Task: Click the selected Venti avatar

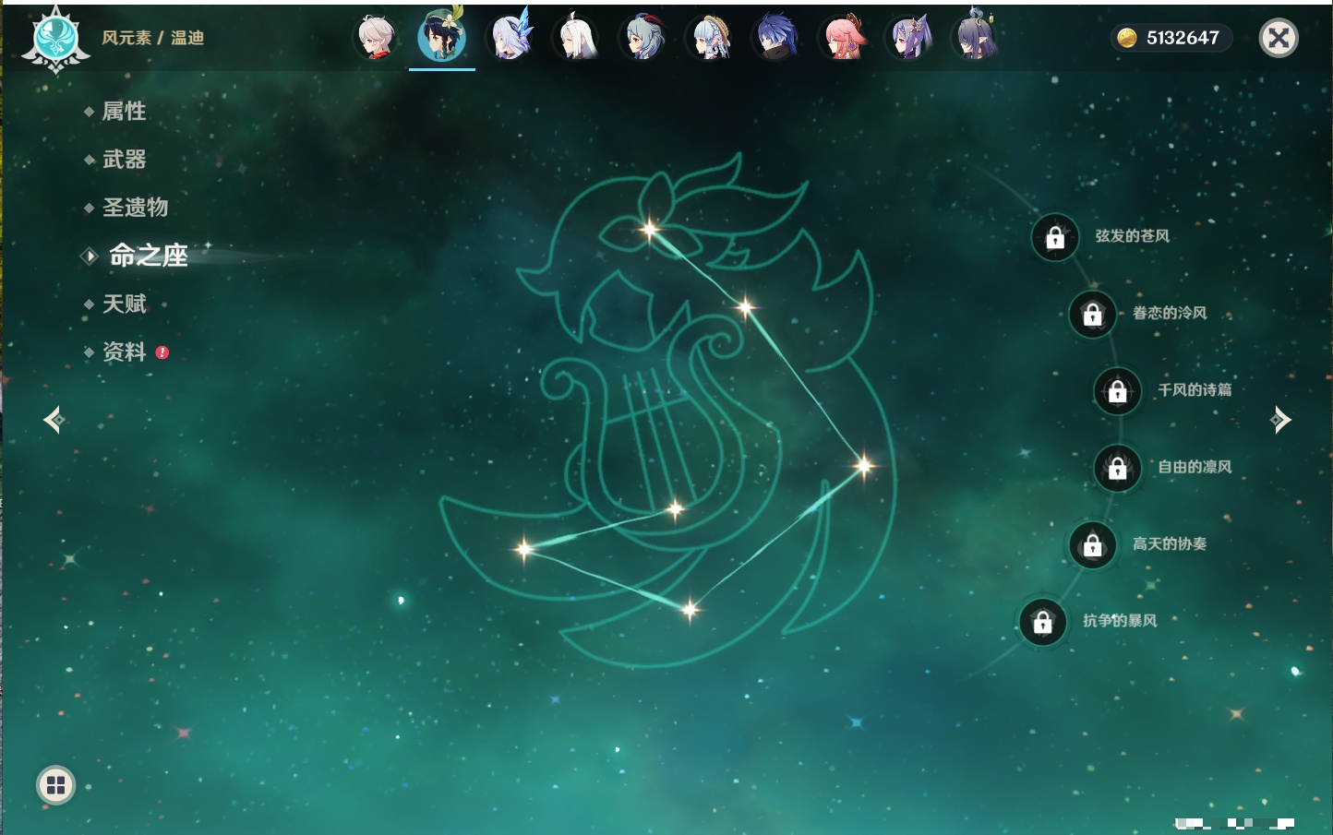Action: coord(442,38)
